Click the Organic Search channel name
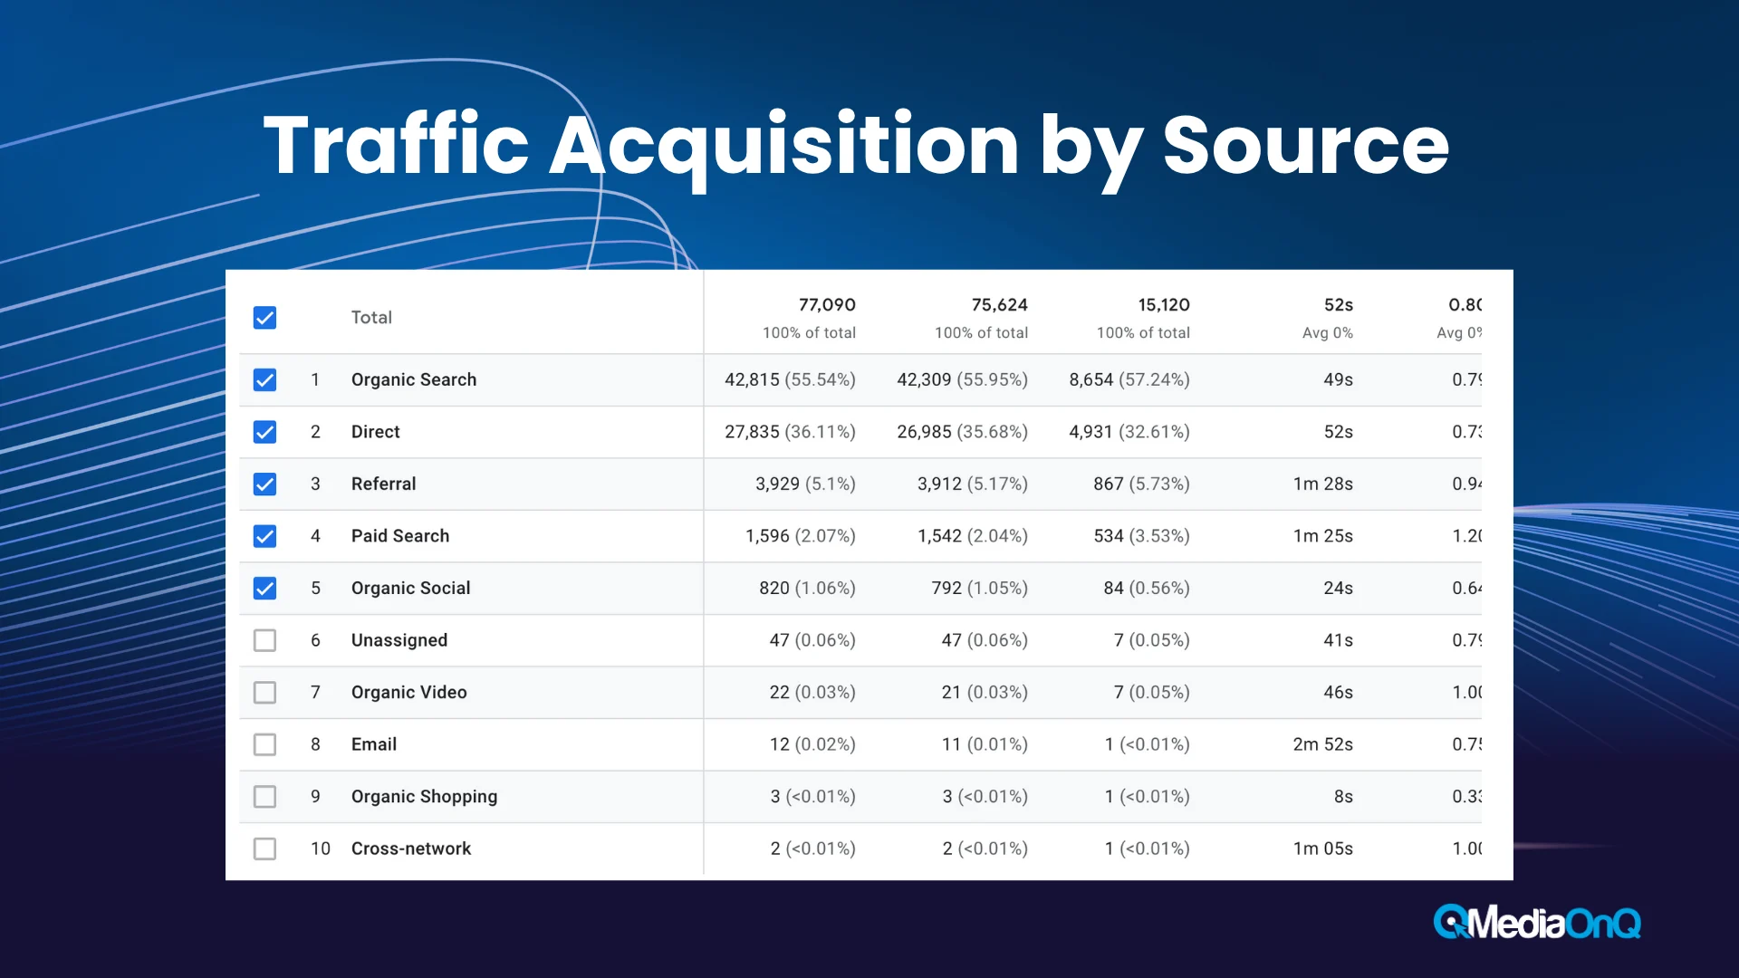 [413, 380]
